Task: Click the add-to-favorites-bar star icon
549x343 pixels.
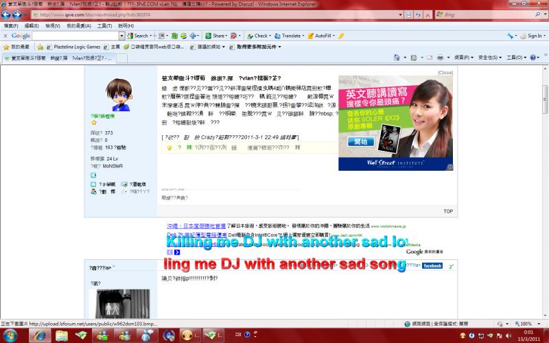Action: click(40, 47)
